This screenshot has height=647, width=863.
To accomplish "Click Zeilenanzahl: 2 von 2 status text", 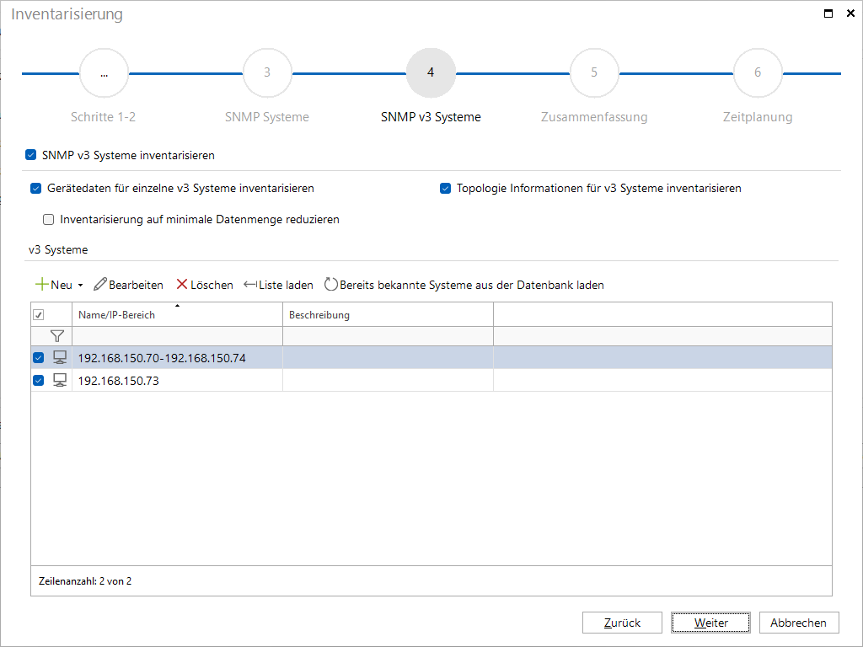I will pos(85,581).
